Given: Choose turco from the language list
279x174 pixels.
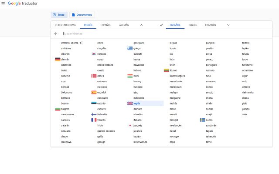Looking at the screenshot, I should 245,59.
